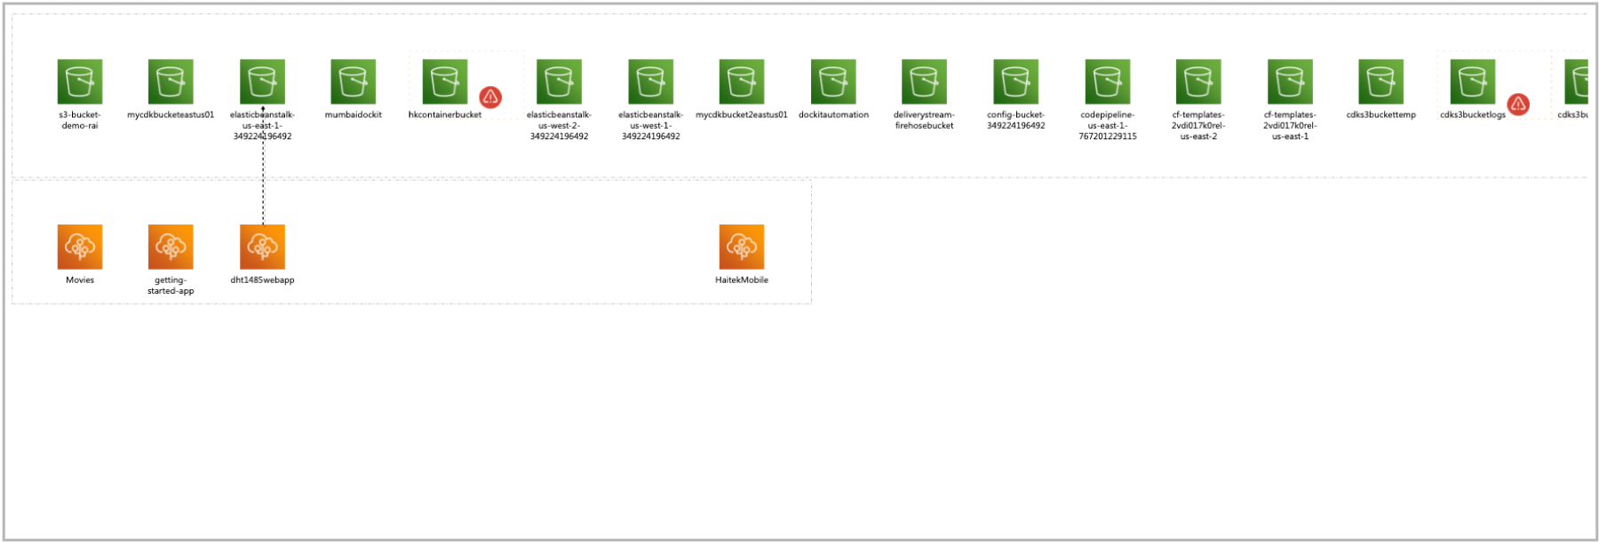Click the 'codepipeline-us-east-1-767201229115' label text

point(1108,125)
